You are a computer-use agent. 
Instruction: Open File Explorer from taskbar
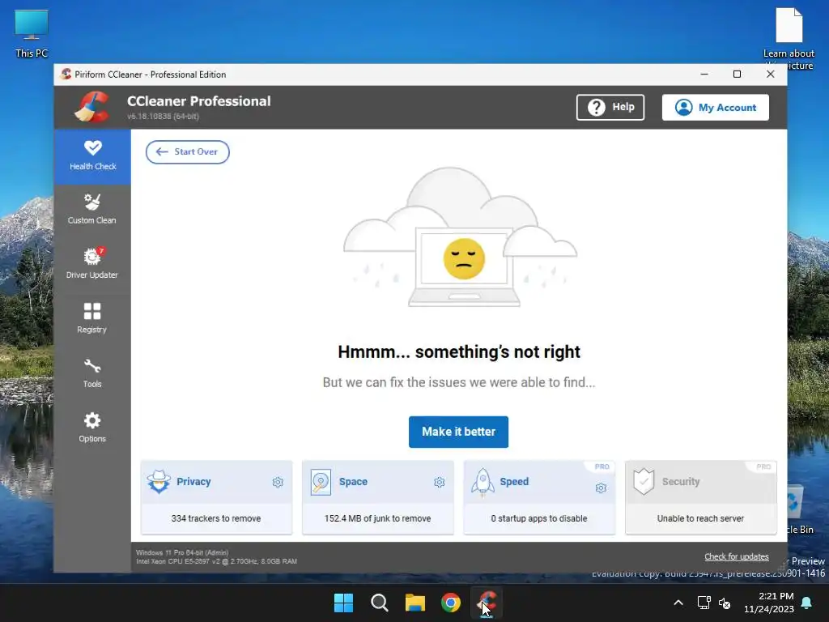415,603
